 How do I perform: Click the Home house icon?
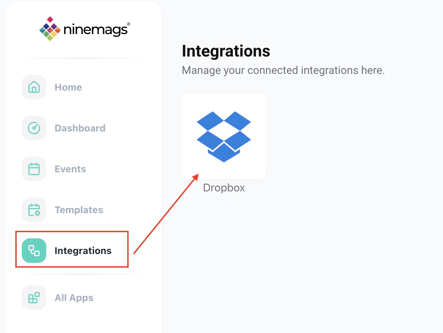tap(34, 87)
